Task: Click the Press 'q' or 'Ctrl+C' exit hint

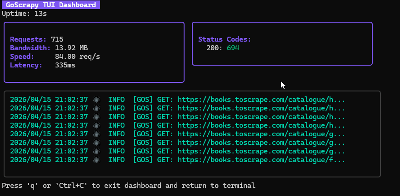Action: [129, 186]
